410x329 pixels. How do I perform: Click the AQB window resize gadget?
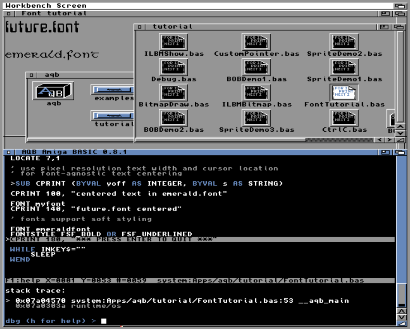coord(402,324)
